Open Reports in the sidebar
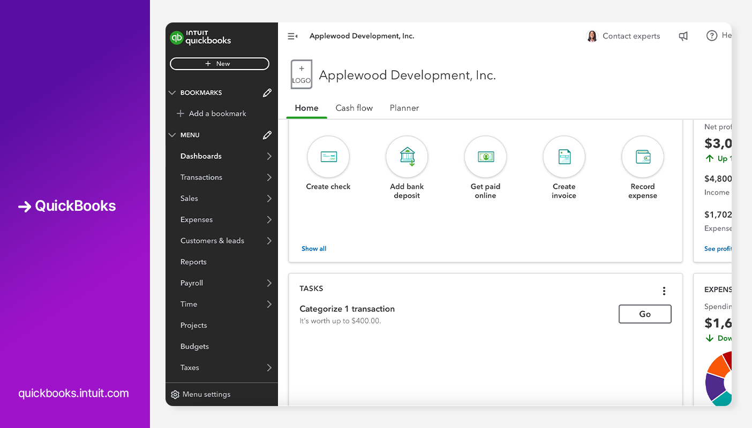Viewport: 752px width, 428px height. pos(193,262)
